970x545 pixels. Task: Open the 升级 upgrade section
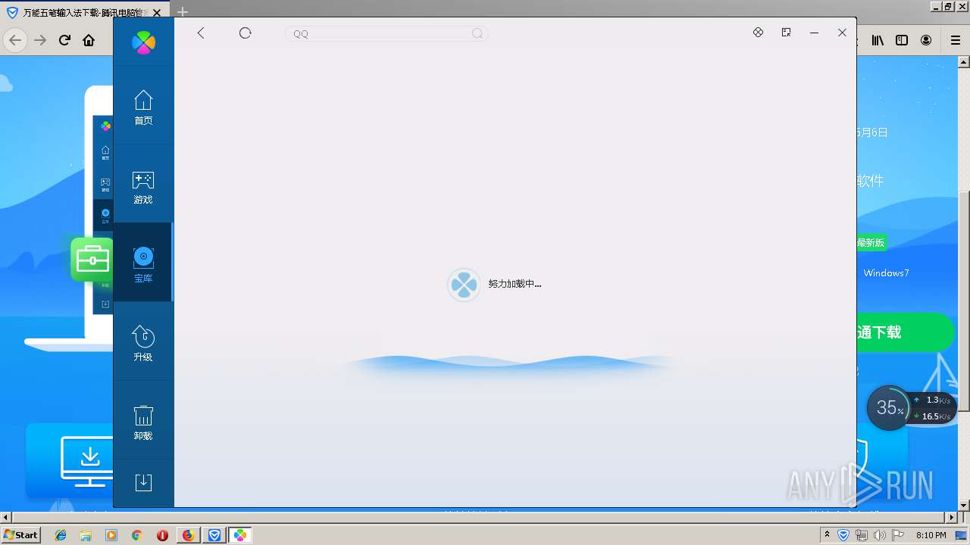[x=143, y=344]
